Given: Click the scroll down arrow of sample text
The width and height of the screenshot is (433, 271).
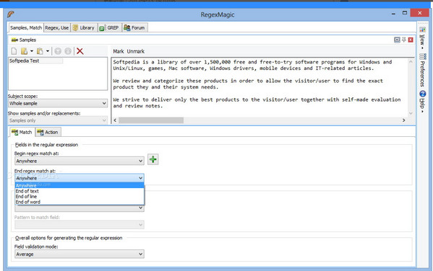Looking at the screenshot, I should (411, 113).
